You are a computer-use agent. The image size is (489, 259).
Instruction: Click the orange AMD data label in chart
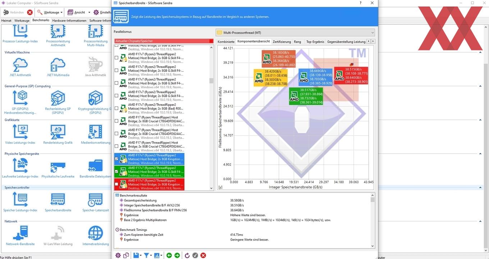coord(279,59)
